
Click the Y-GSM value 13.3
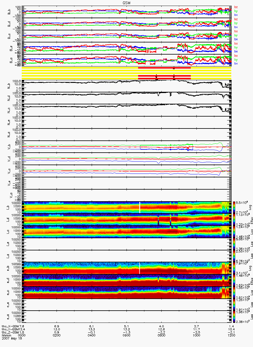[x=91, y=329]
